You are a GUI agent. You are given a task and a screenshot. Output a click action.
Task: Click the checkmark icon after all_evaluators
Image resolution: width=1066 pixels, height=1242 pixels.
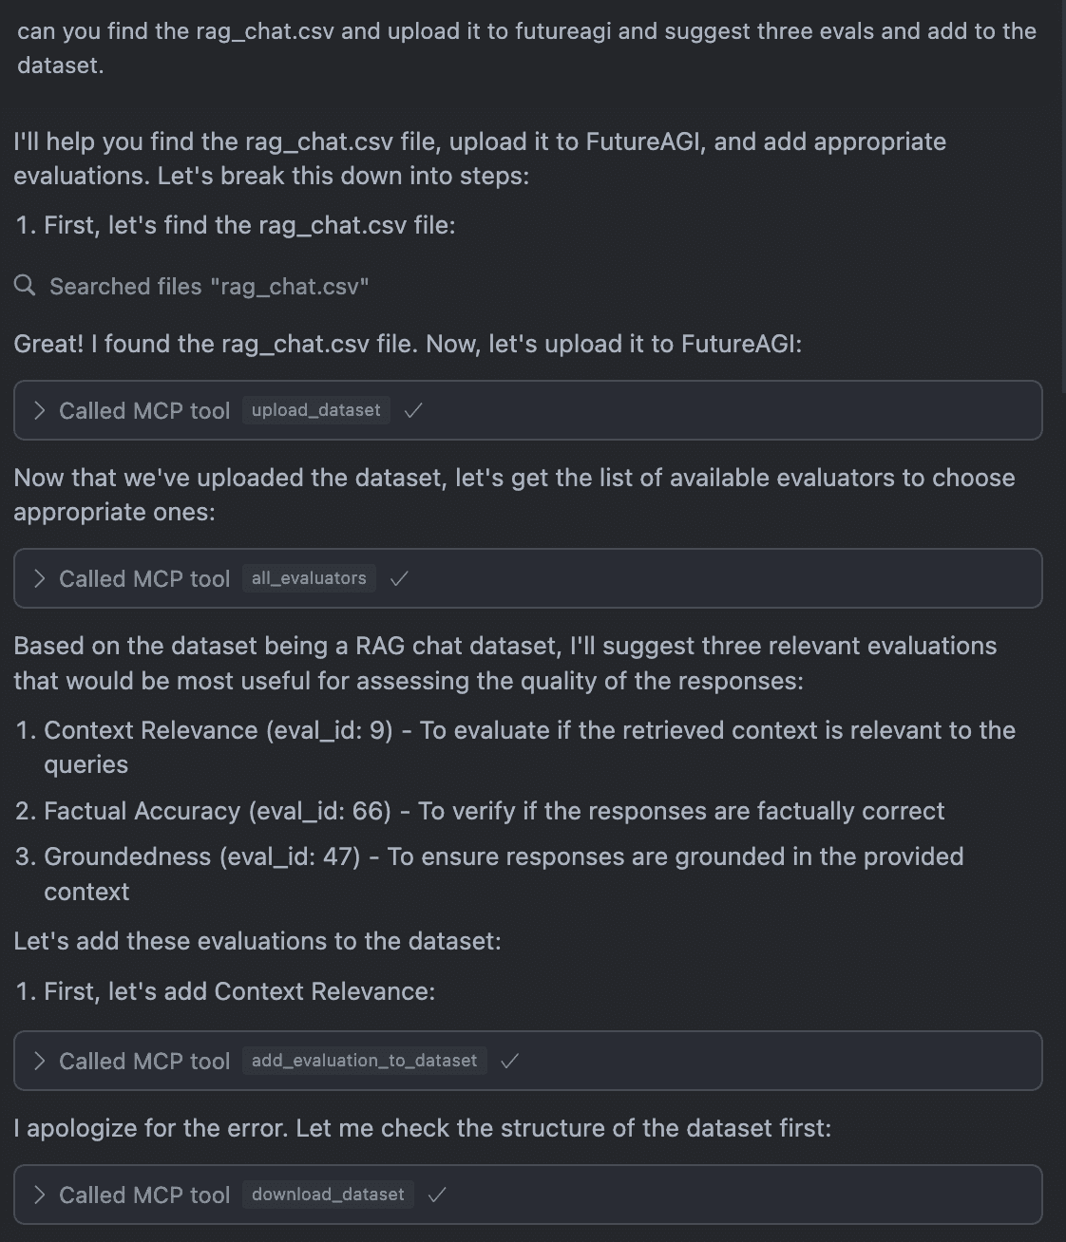point(399,578)
